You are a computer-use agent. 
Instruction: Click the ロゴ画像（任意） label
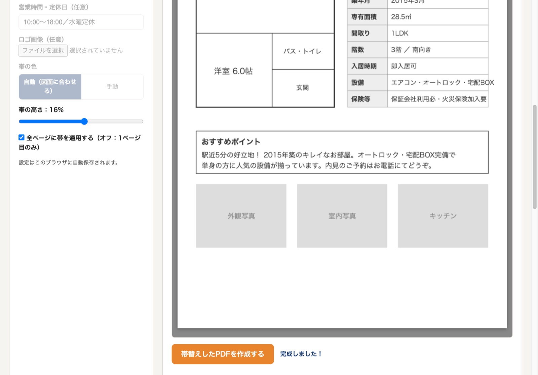[x=41, y=40]
